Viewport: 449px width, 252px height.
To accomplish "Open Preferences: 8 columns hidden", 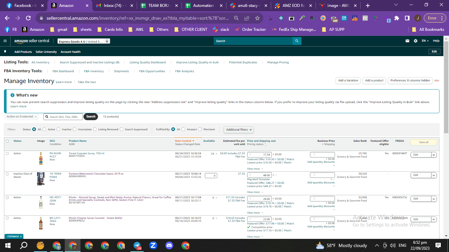I will (x=410, y=80).
